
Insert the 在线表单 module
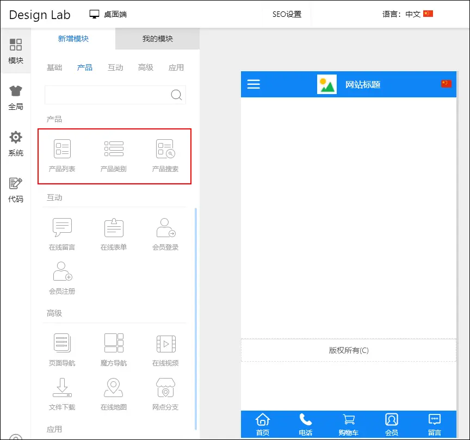click(x=114, y=228)
